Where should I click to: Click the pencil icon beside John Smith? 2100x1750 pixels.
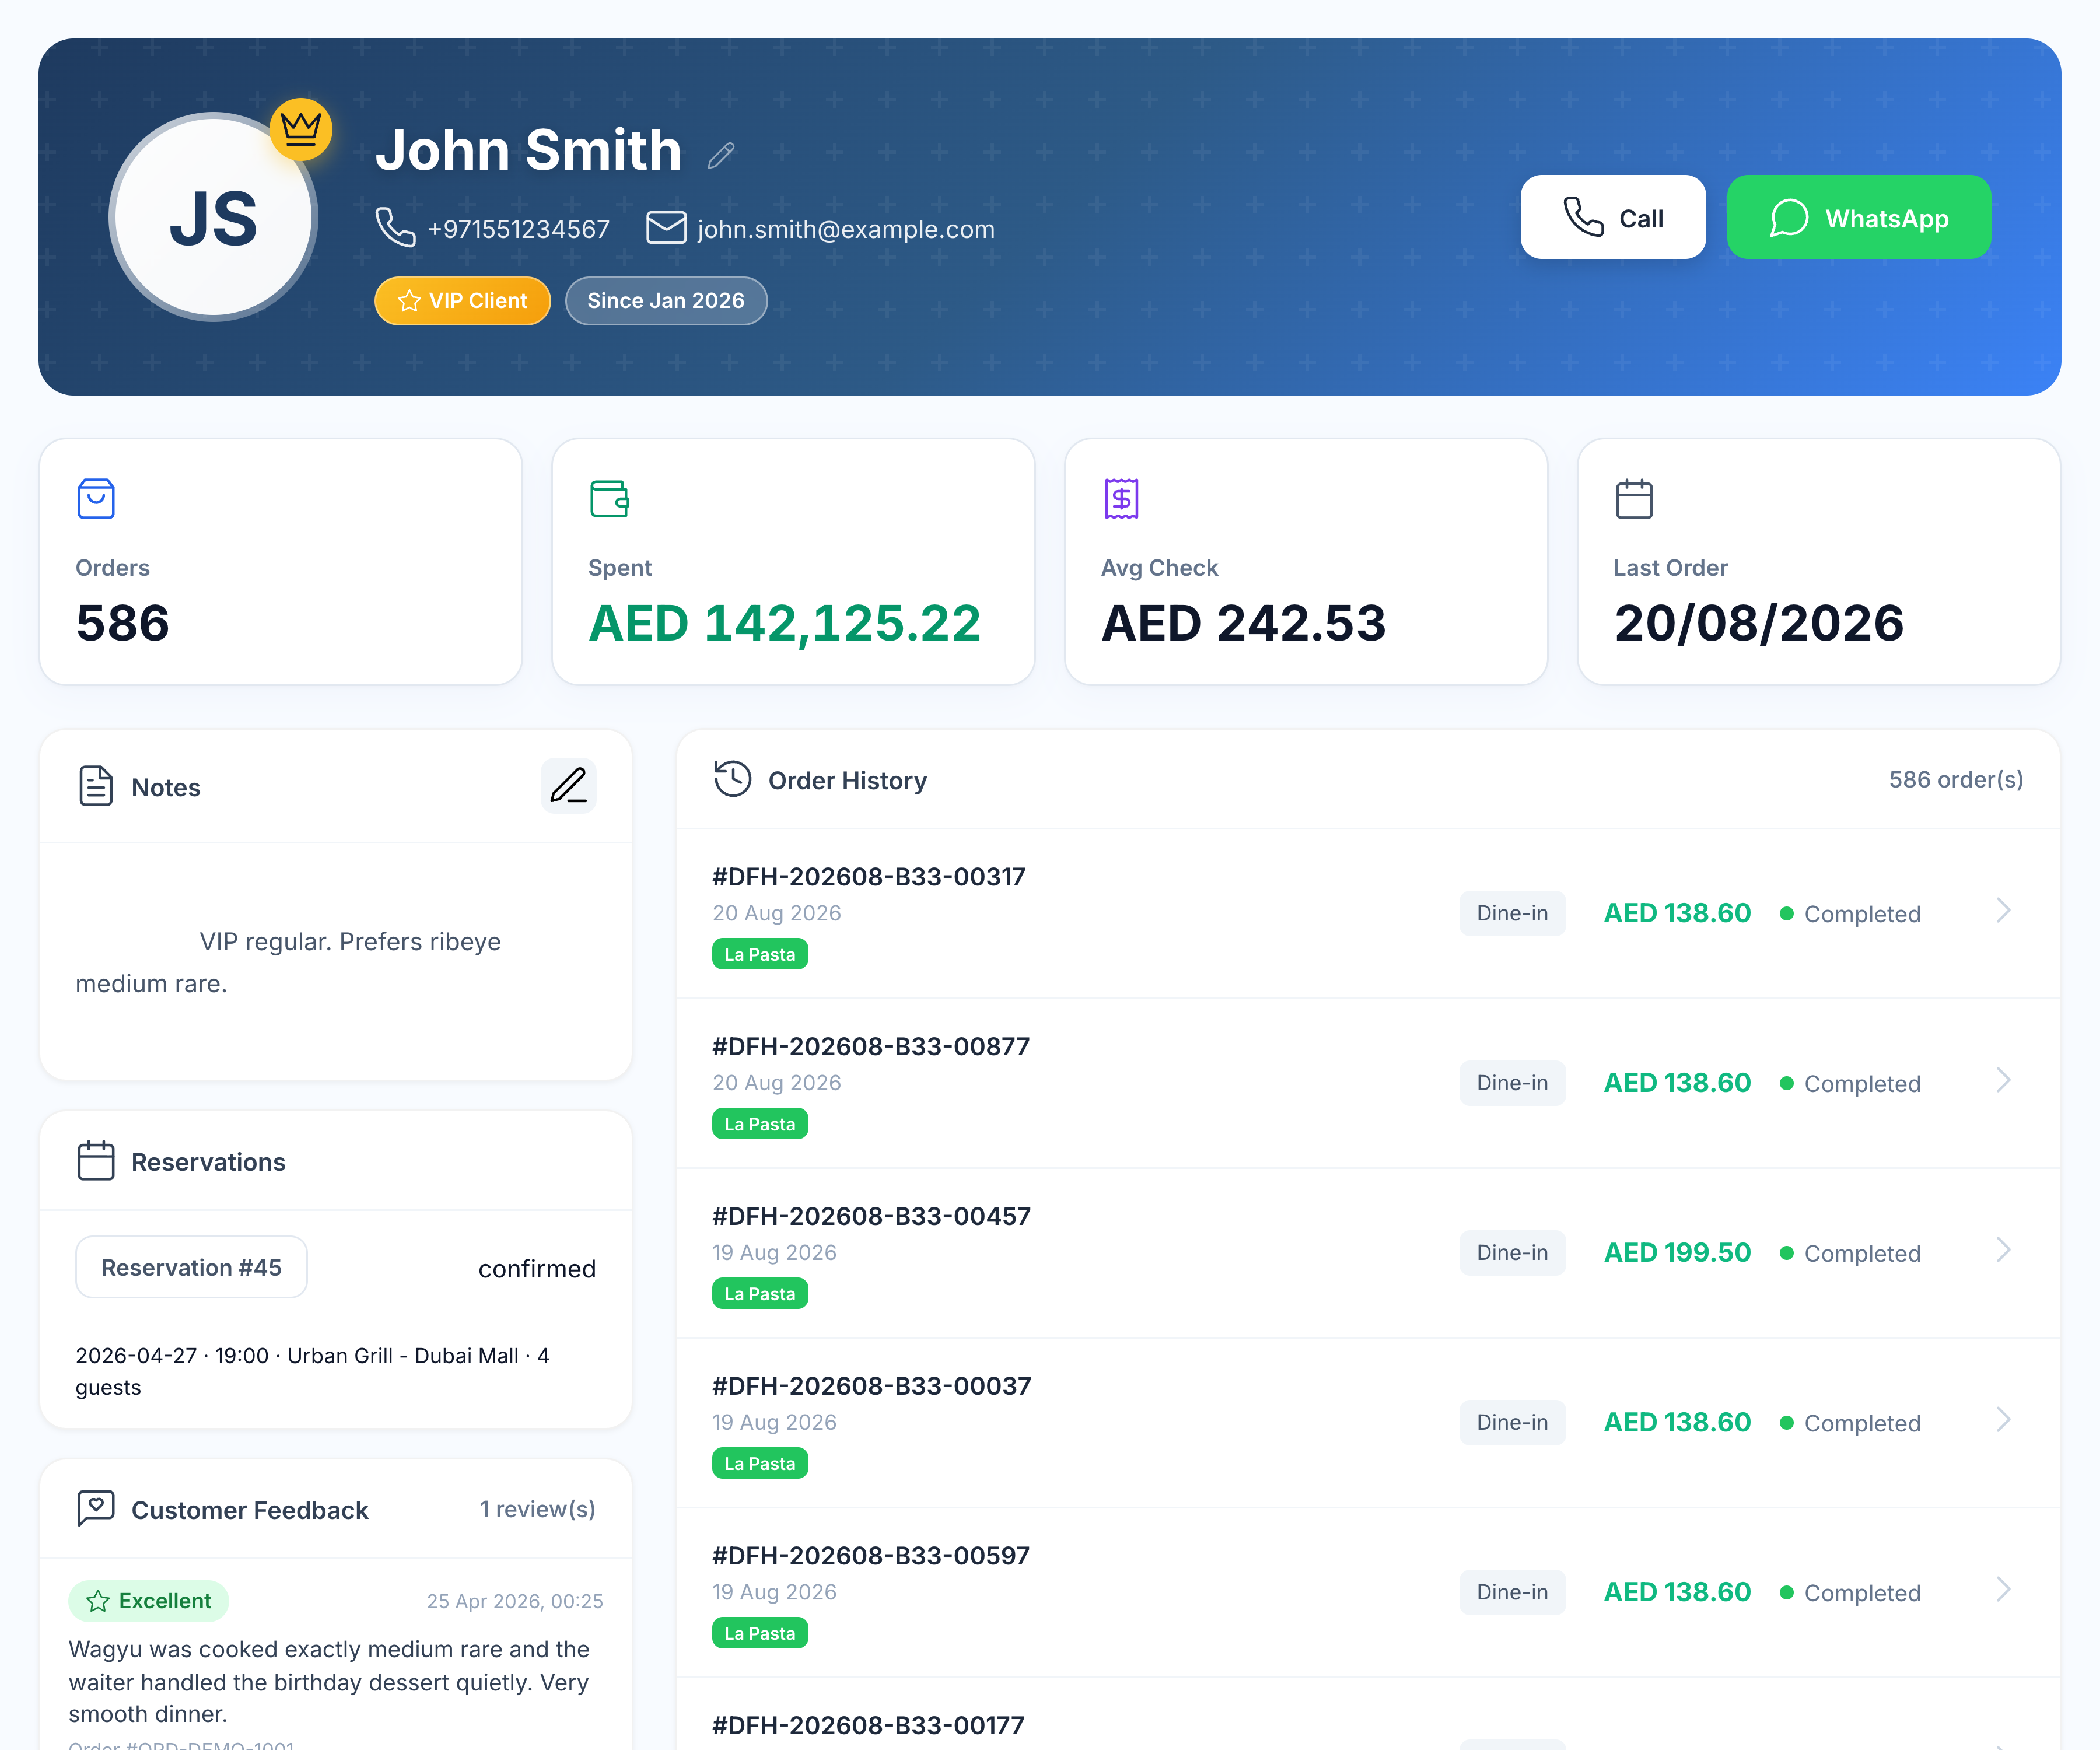click(x=721, y=155)
